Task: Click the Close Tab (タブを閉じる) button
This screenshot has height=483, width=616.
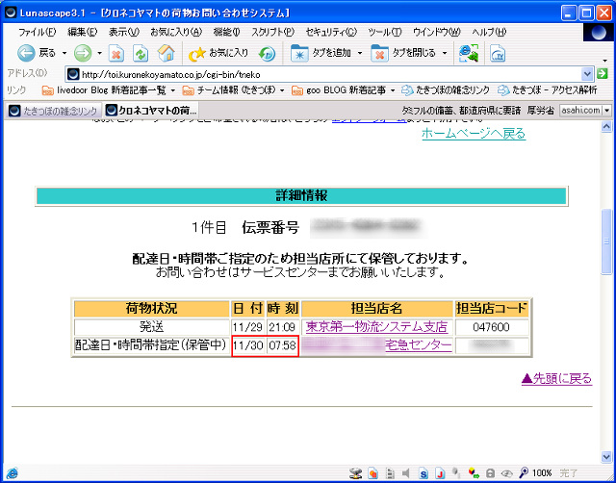Action: [x=408, y=52]
